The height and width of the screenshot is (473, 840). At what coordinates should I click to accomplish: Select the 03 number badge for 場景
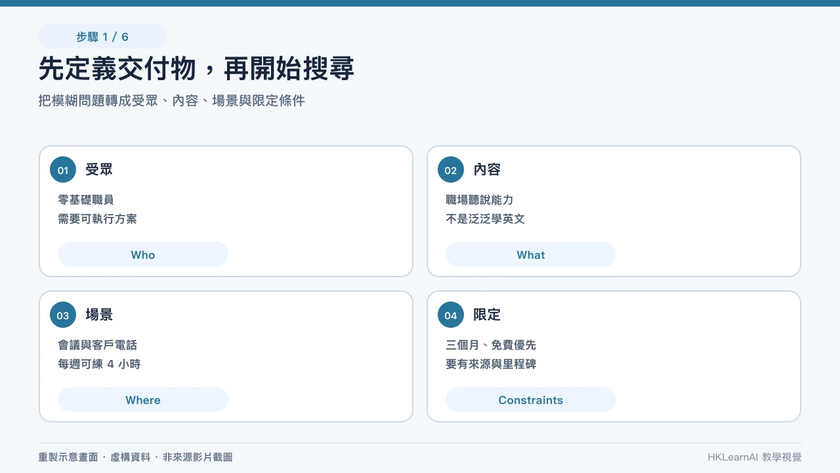[63, 315]
